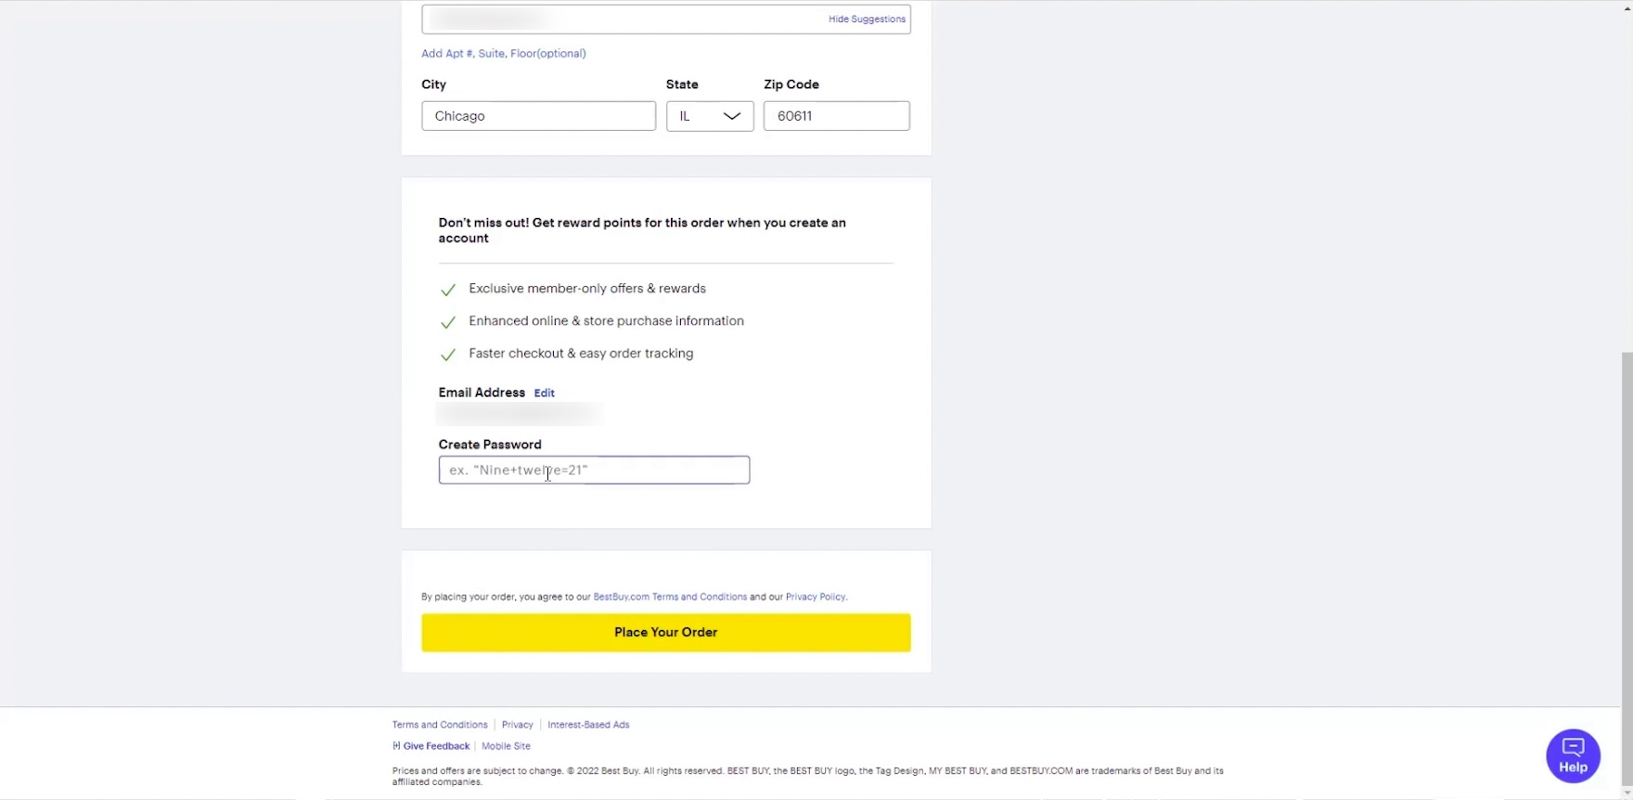Add Apt, Suite, or Floor line

[503, 54]
